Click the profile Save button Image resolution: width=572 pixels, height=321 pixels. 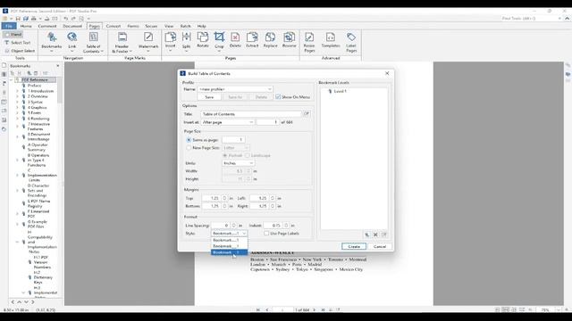point(209,97)
